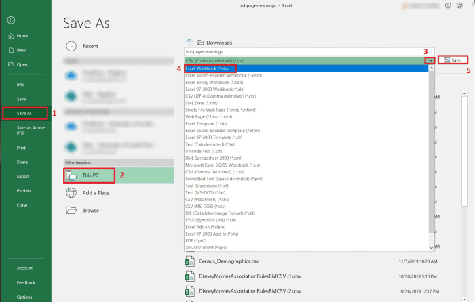Select Excel 97-2003 Workbook (*.xls)

point(306,89)
